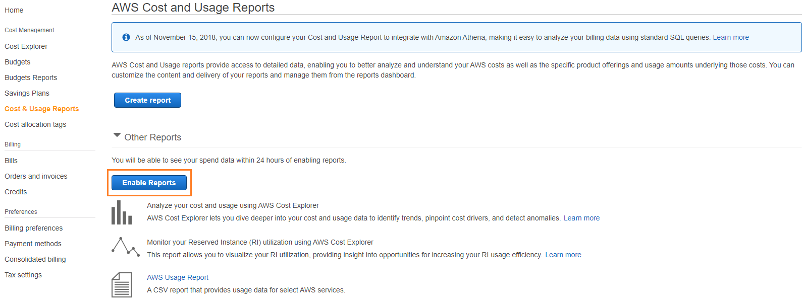Open the Bills page

[11, 161]
